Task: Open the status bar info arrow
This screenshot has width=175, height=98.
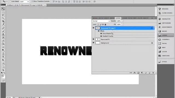Action: 39,97
